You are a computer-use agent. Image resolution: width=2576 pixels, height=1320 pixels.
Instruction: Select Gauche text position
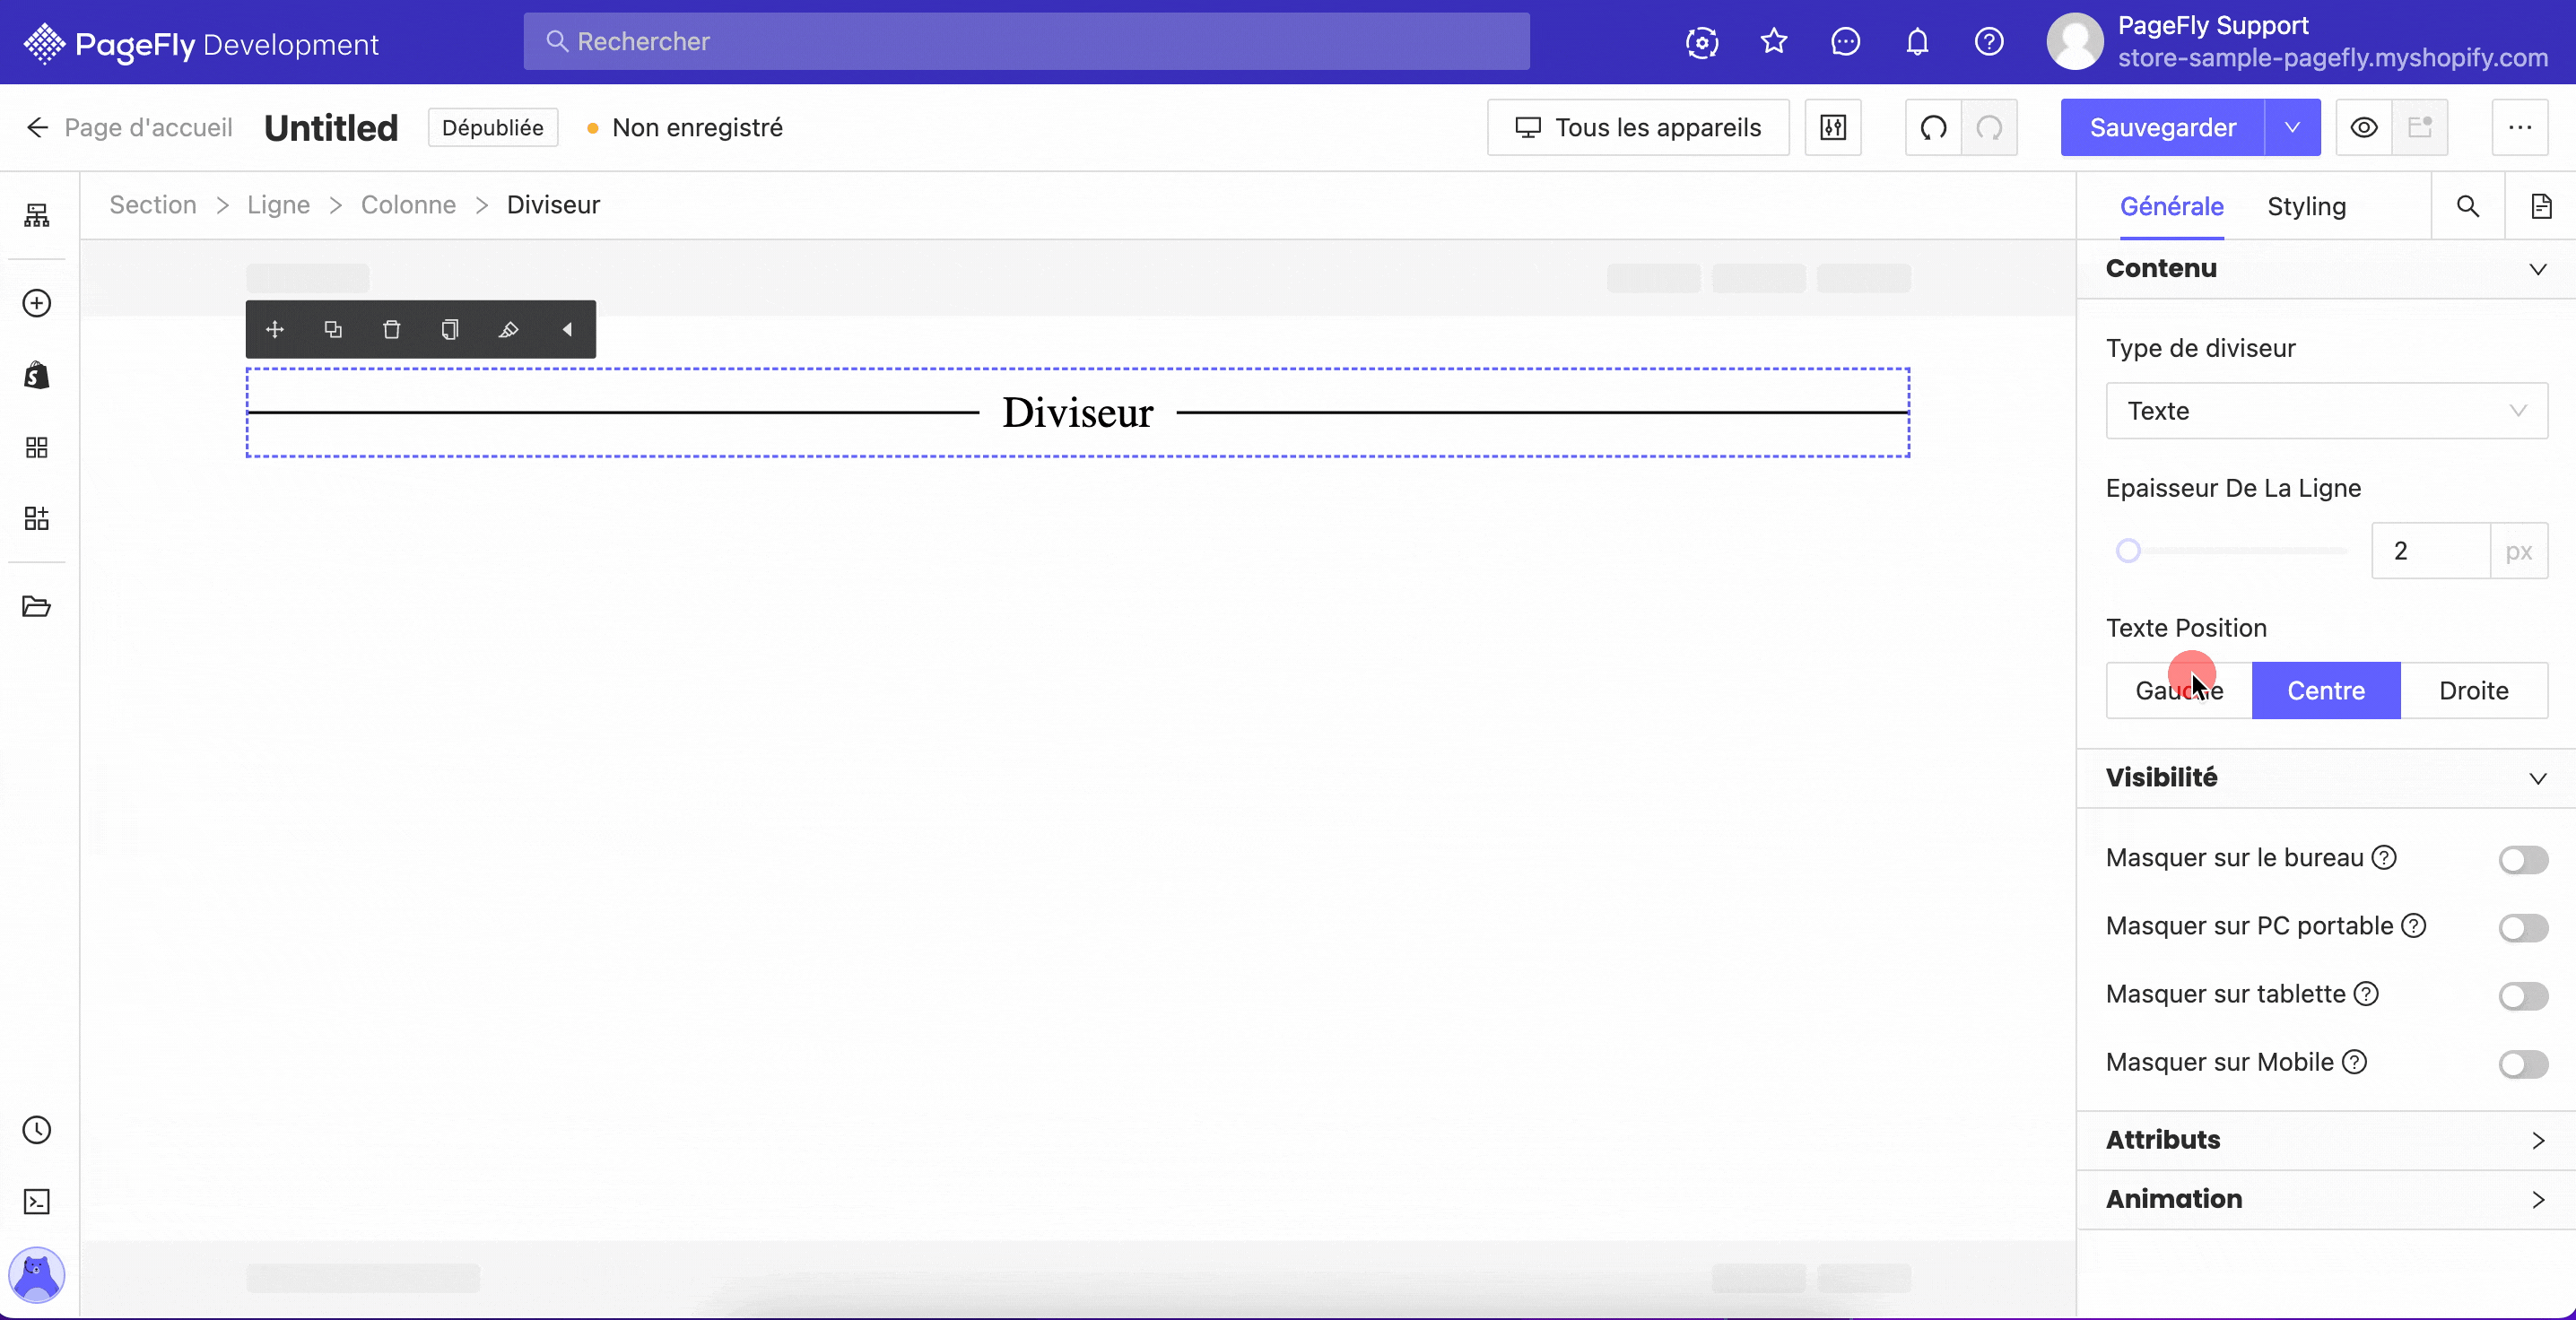(2179, 690)
